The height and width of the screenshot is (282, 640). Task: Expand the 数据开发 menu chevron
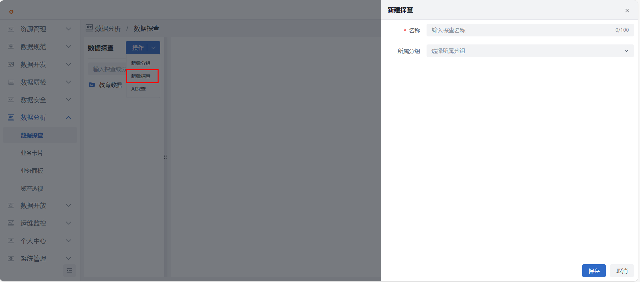point(69,64)
